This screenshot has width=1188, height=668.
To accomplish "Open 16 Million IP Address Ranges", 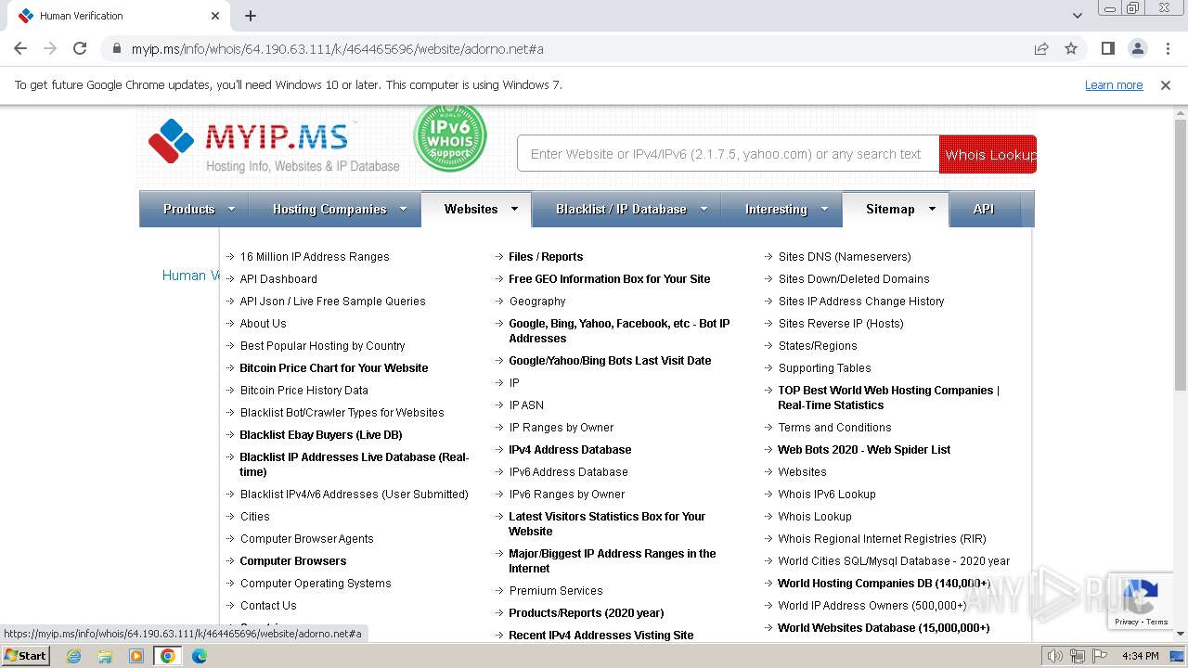I will (315, 257).
